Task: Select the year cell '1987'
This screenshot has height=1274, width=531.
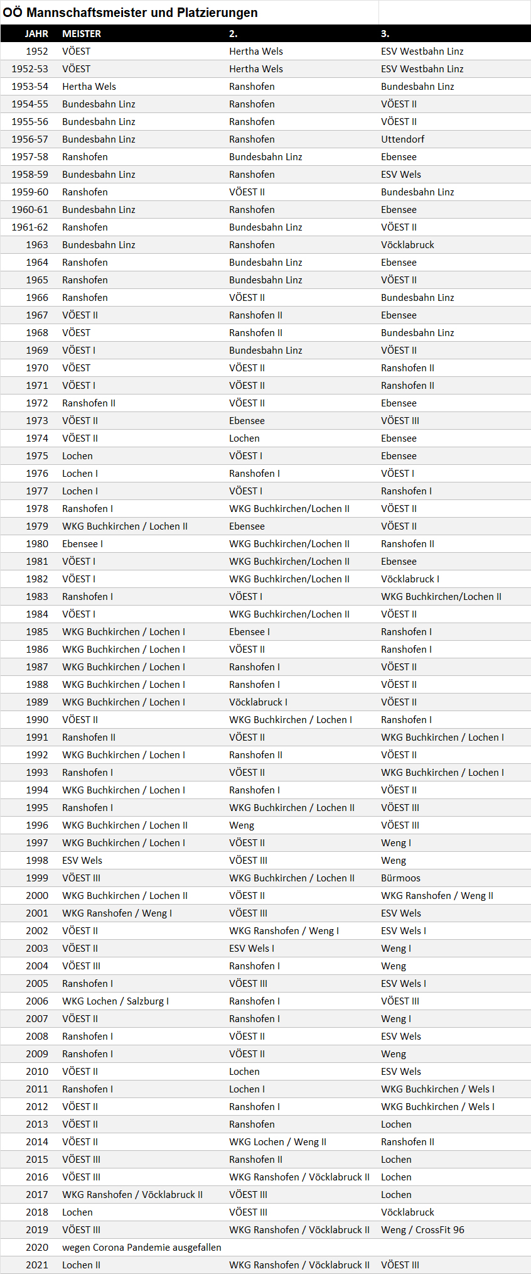Action: point(37,667)
